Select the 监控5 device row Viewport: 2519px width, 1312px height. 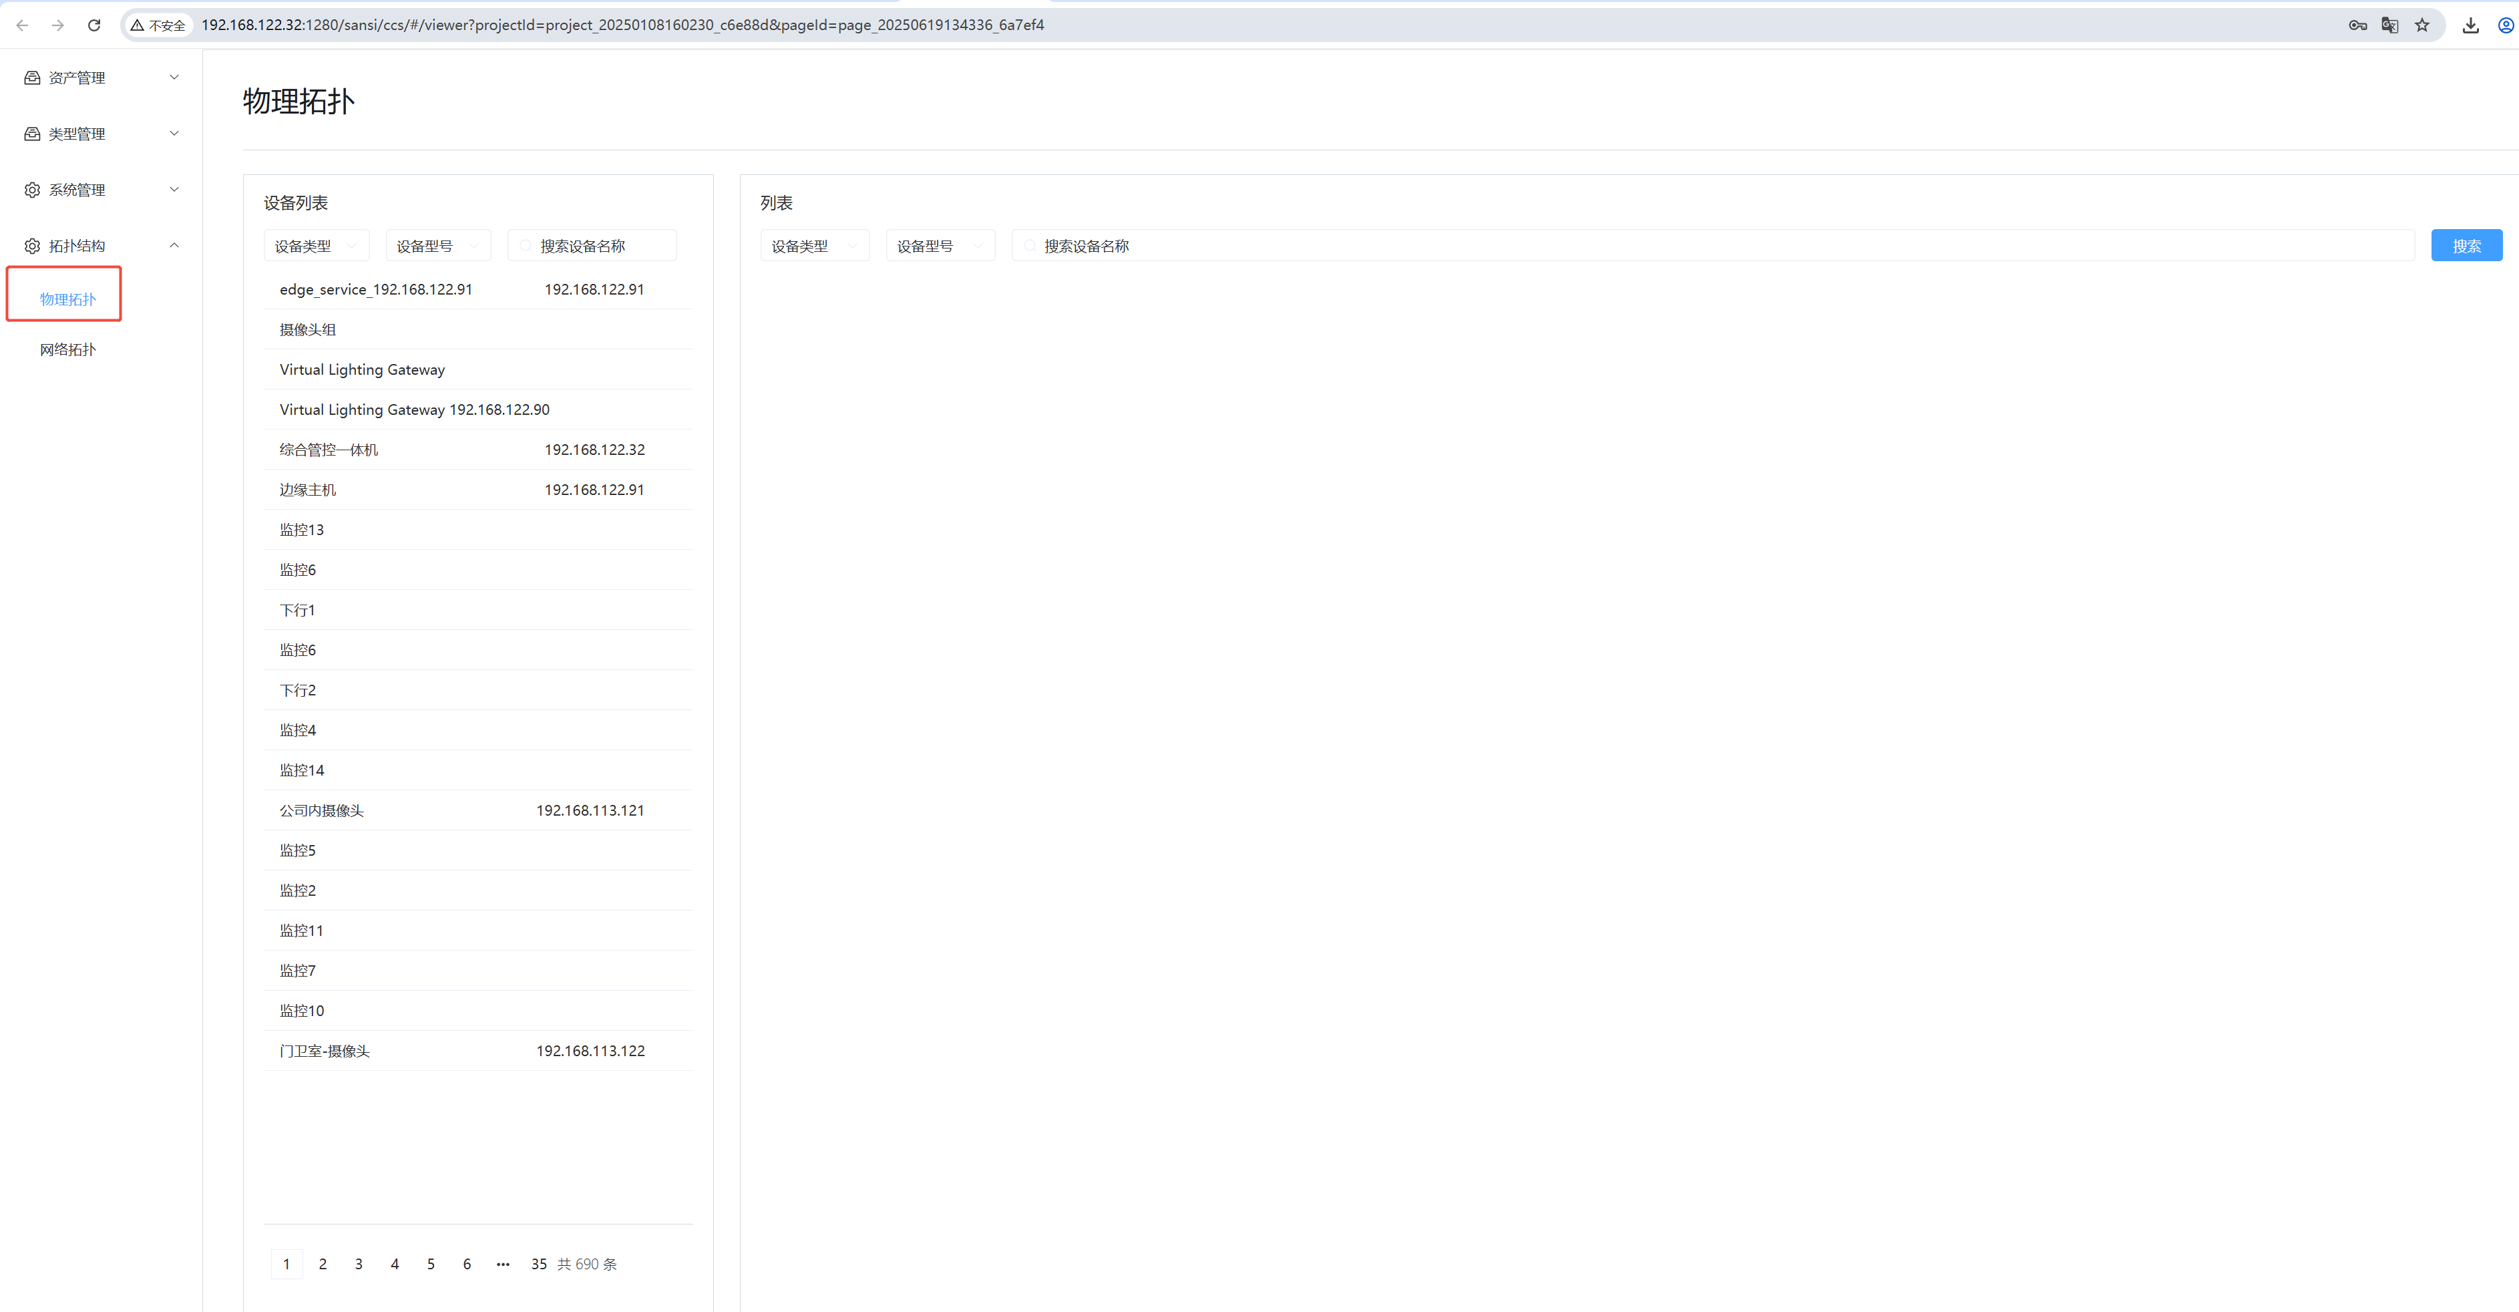[x=478, y=850]
